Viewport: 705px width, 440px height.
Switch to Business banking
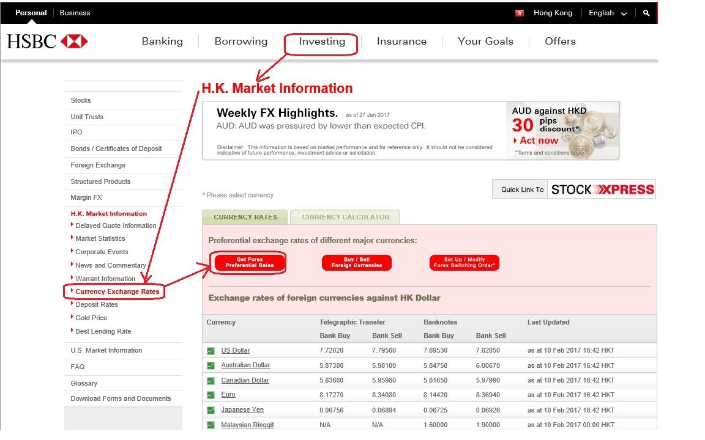coord(75,13)
